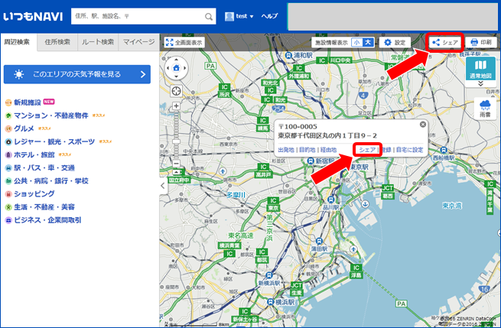Click the 新横浜駅 station label

tap(269, 283)
